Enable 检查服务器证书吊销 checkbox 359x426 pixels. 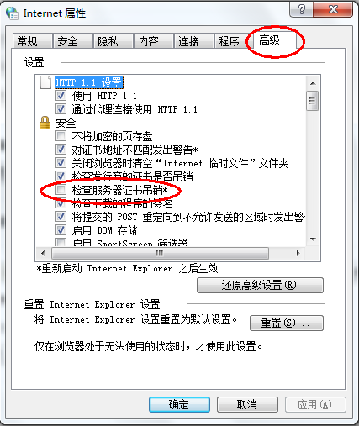(x=61, y=190)
